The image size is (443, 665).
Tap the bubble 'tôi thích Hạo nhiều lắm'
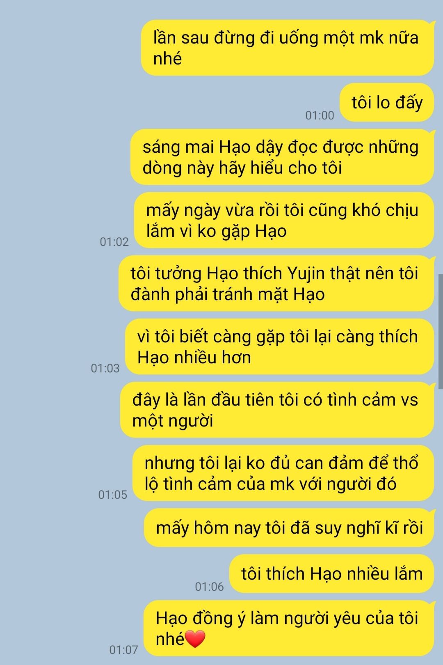(x=331, y=573)
